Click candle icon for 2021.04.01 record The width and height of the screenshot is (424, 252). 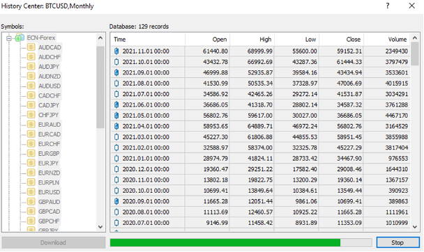click(116, 126)
